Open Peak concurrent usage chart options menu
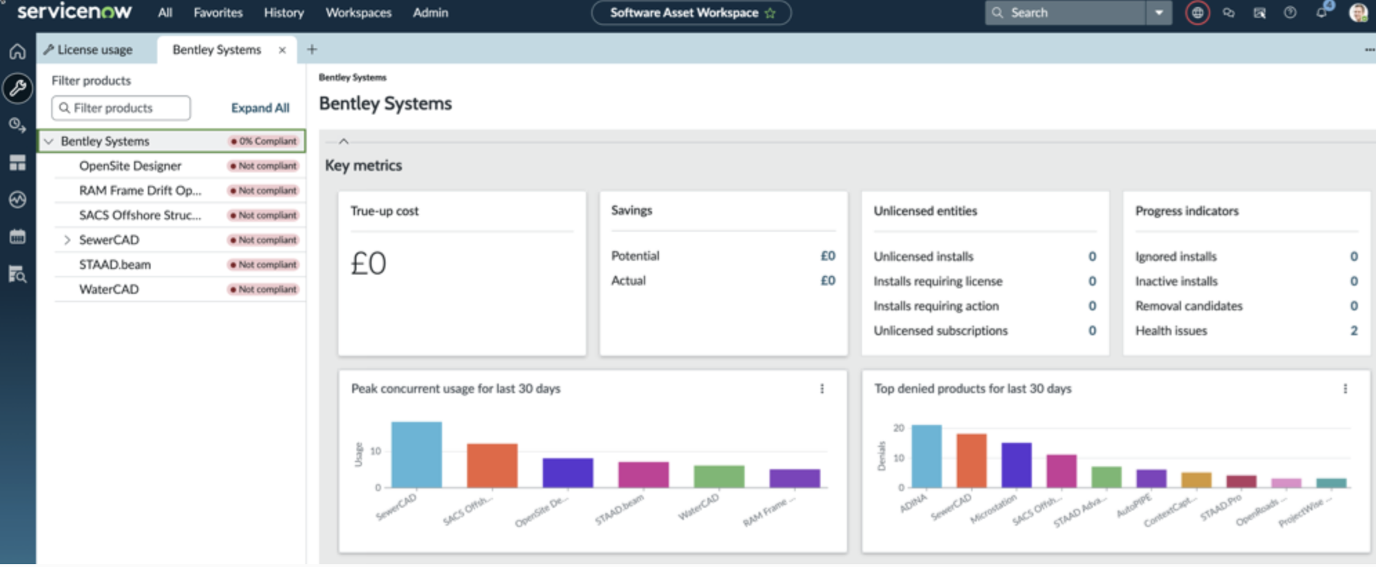Viewport: 1376px width, 567px height. 822,389
